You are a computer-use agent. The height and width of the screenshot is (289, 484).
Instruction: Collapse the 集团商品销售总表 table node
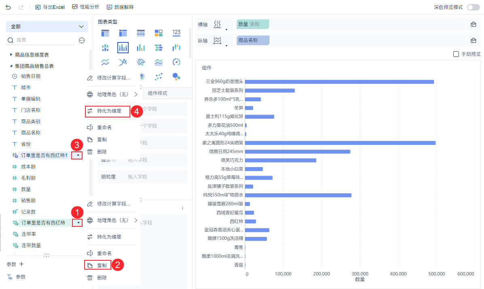coord(11,66)
